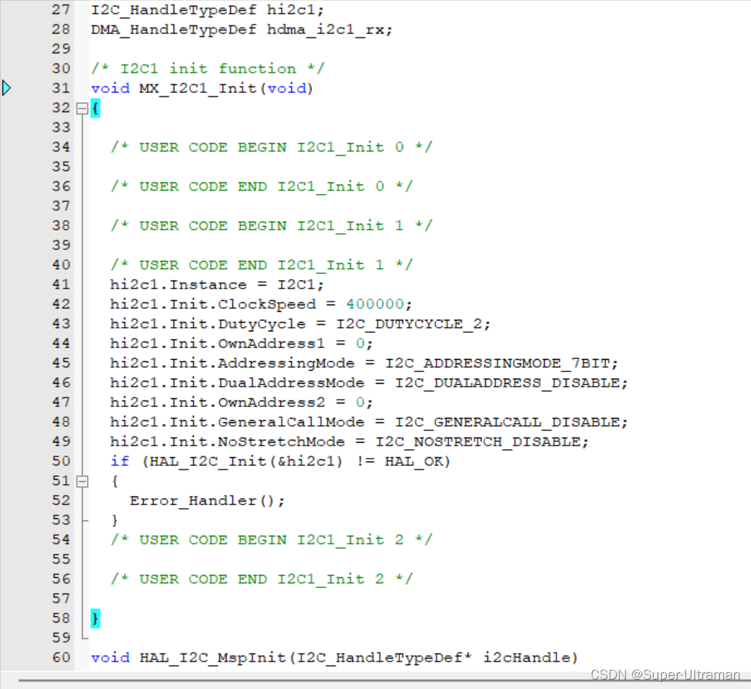
Task: Click the if keyword on line 50
Action: (x=119, y=461)
